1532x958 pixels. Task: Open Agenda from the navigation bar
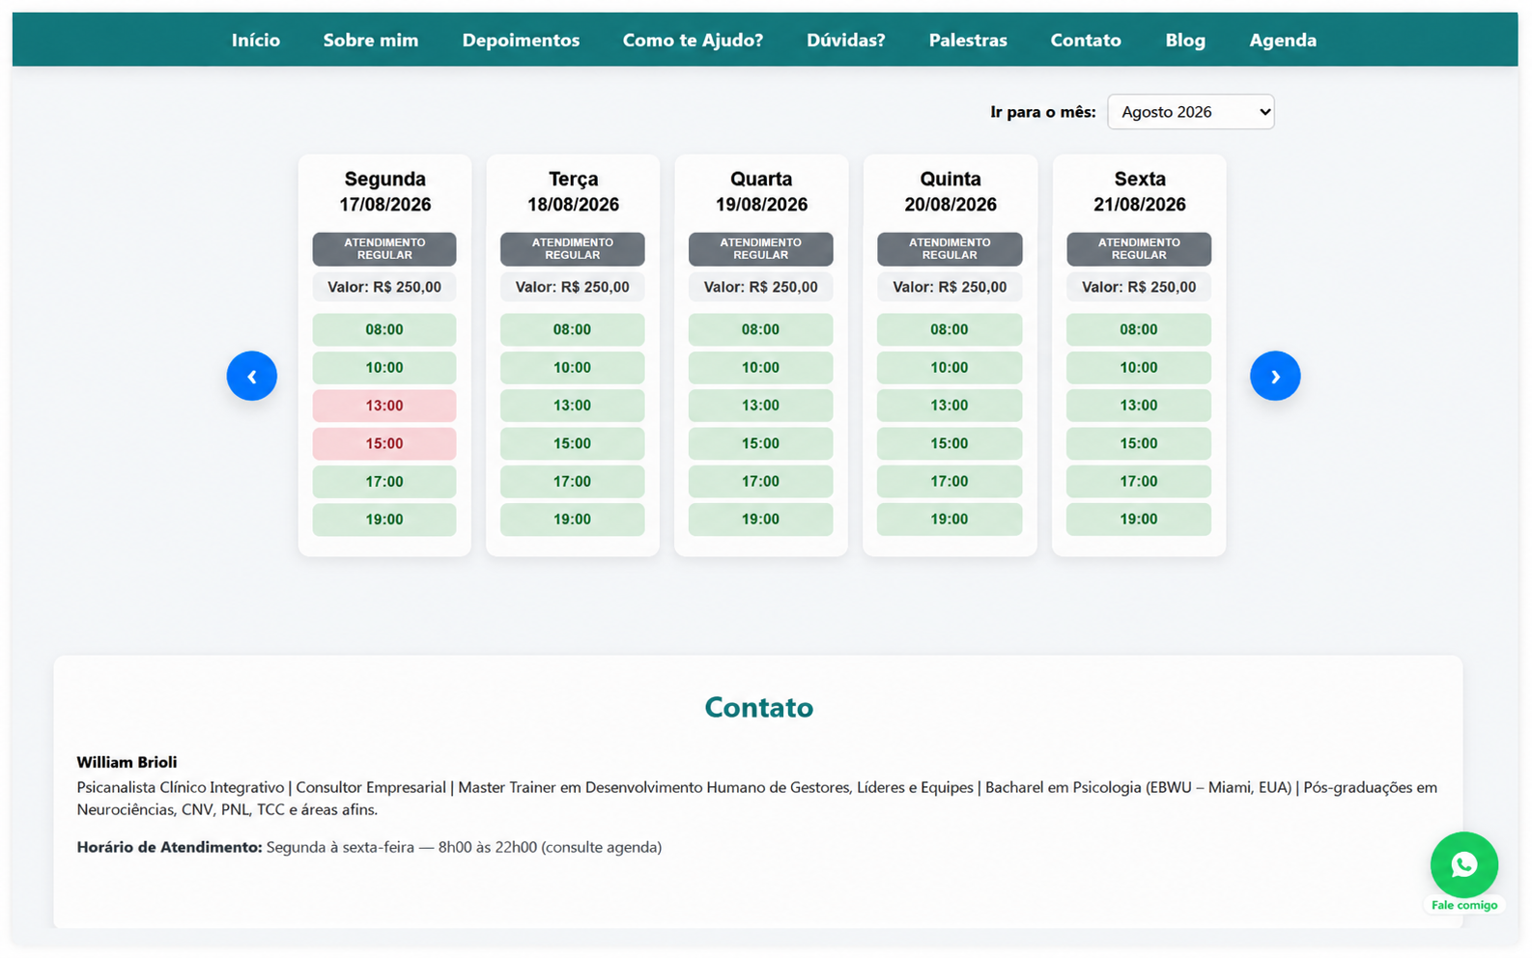point(1283,41)
